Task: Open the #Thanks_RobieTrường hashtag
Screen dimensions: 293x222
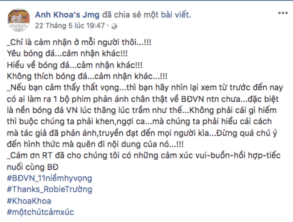Action: click(50, 189)
